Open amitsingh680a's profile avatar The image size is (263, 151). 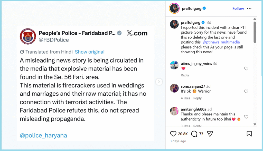[x=174, y=111]
